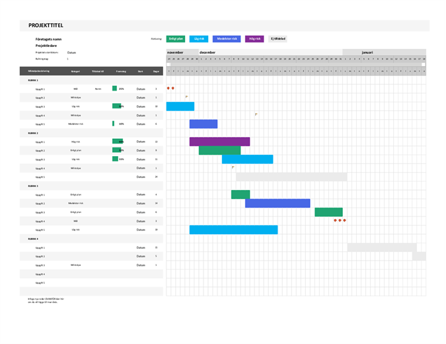Select the Hög risk legend swatch
446x344 pixels.
254,39
